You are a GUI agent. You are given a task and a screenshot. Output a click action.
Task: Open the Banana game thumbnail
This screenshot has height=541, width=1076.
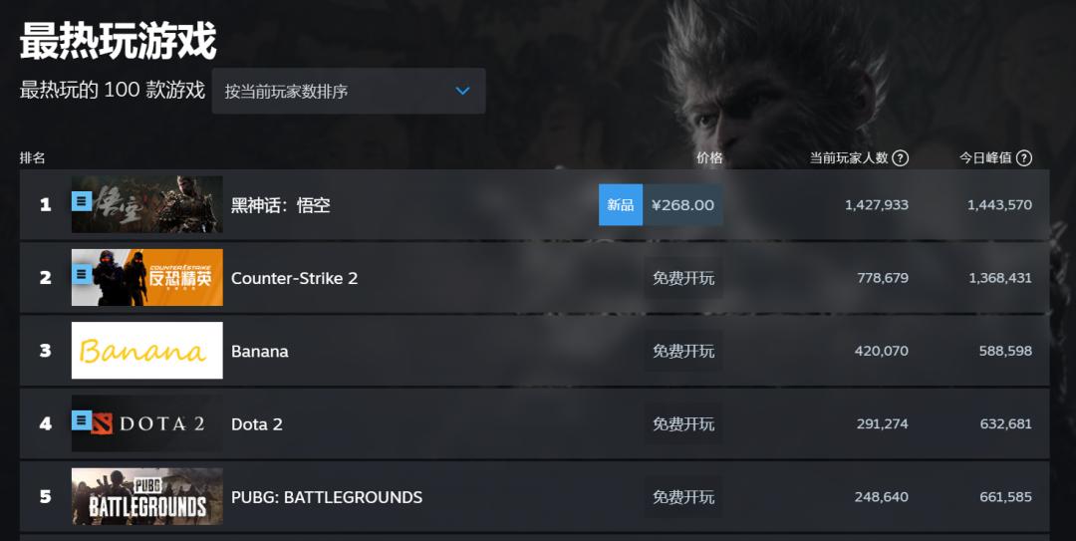click(146, 351)
